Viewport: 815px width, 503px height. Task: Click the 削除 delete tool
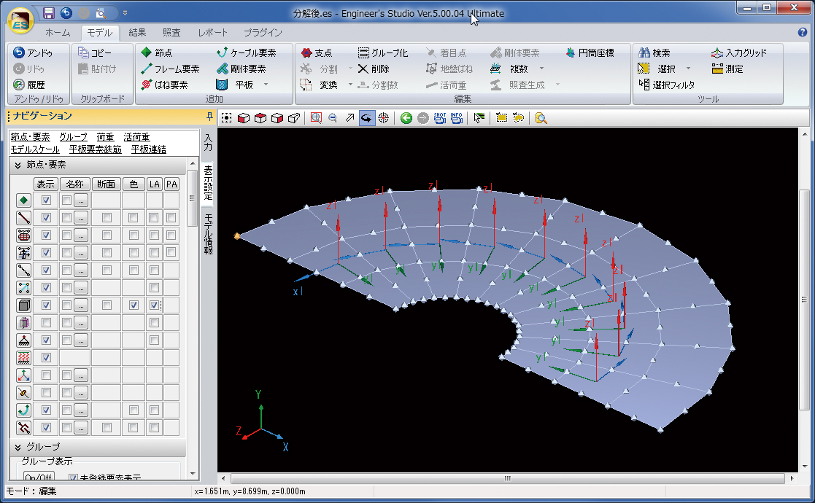(x=374, y=69)
